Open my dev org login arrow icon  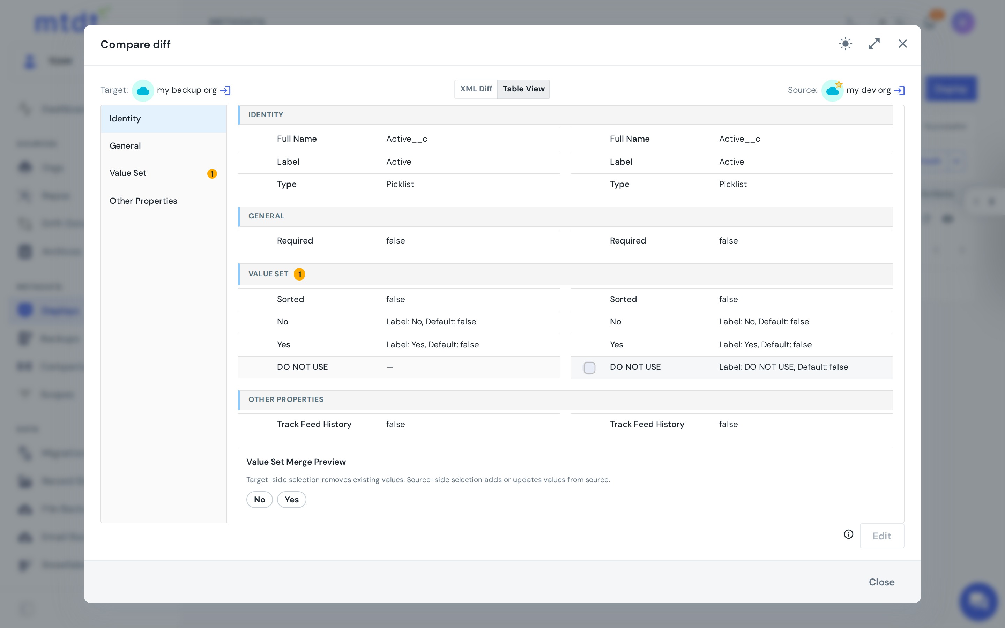click(900, 90)
